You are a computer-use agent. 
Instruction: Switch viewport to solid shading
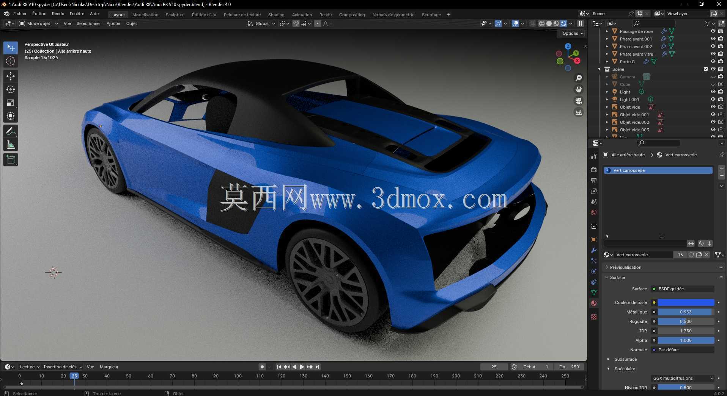[549, 23]
